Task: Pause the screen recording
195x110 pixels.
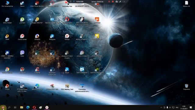Action: click(109, 2)
